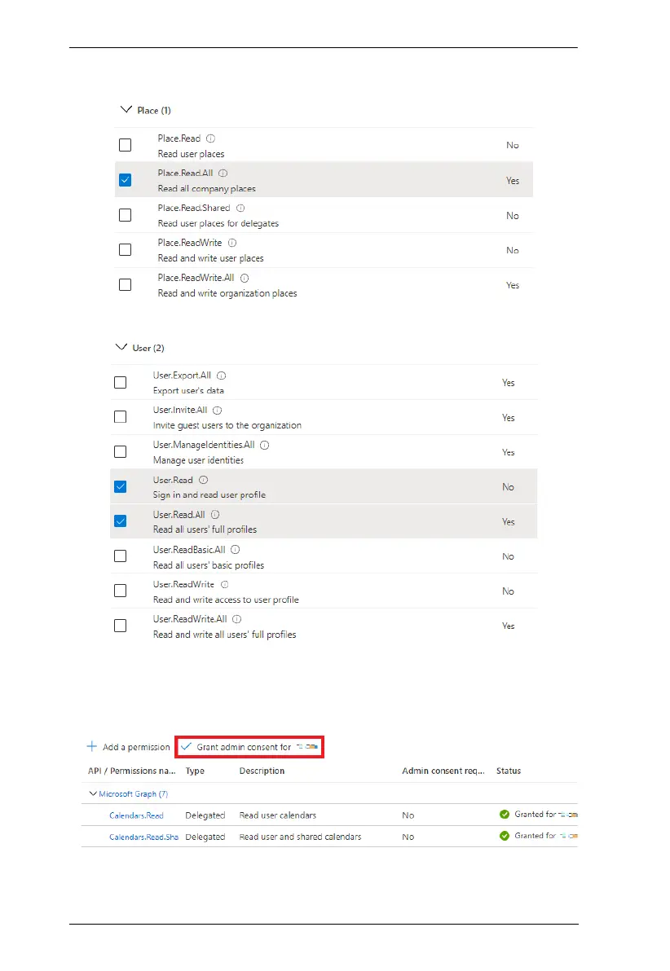
Task: Collapse the User (2) permission group
Action: 121,347
